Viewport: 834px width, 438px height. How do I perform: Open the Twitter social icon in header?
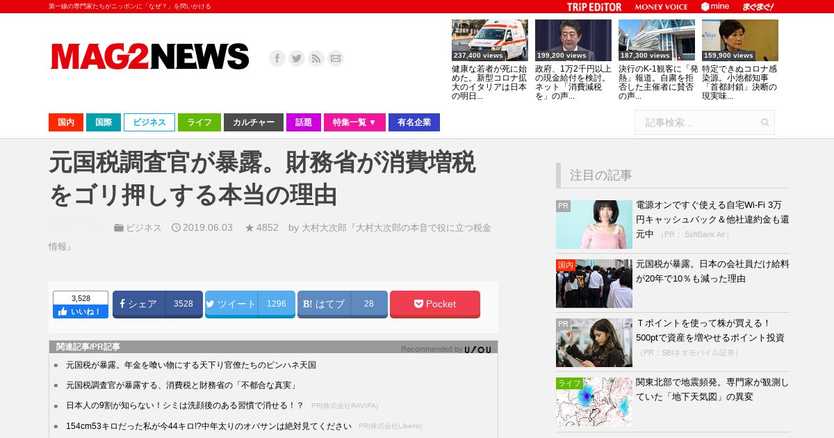[297, 58]
